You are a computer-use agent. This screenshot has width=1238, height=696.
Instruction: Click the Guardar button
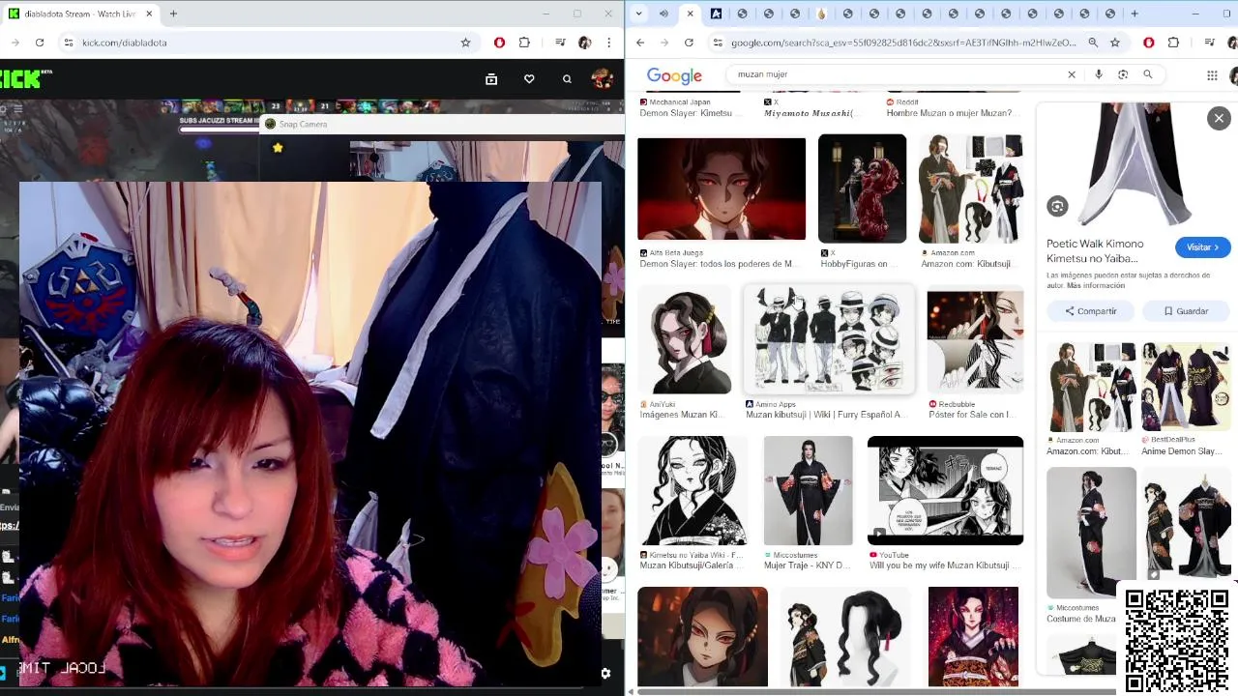tap(1186, 311)
